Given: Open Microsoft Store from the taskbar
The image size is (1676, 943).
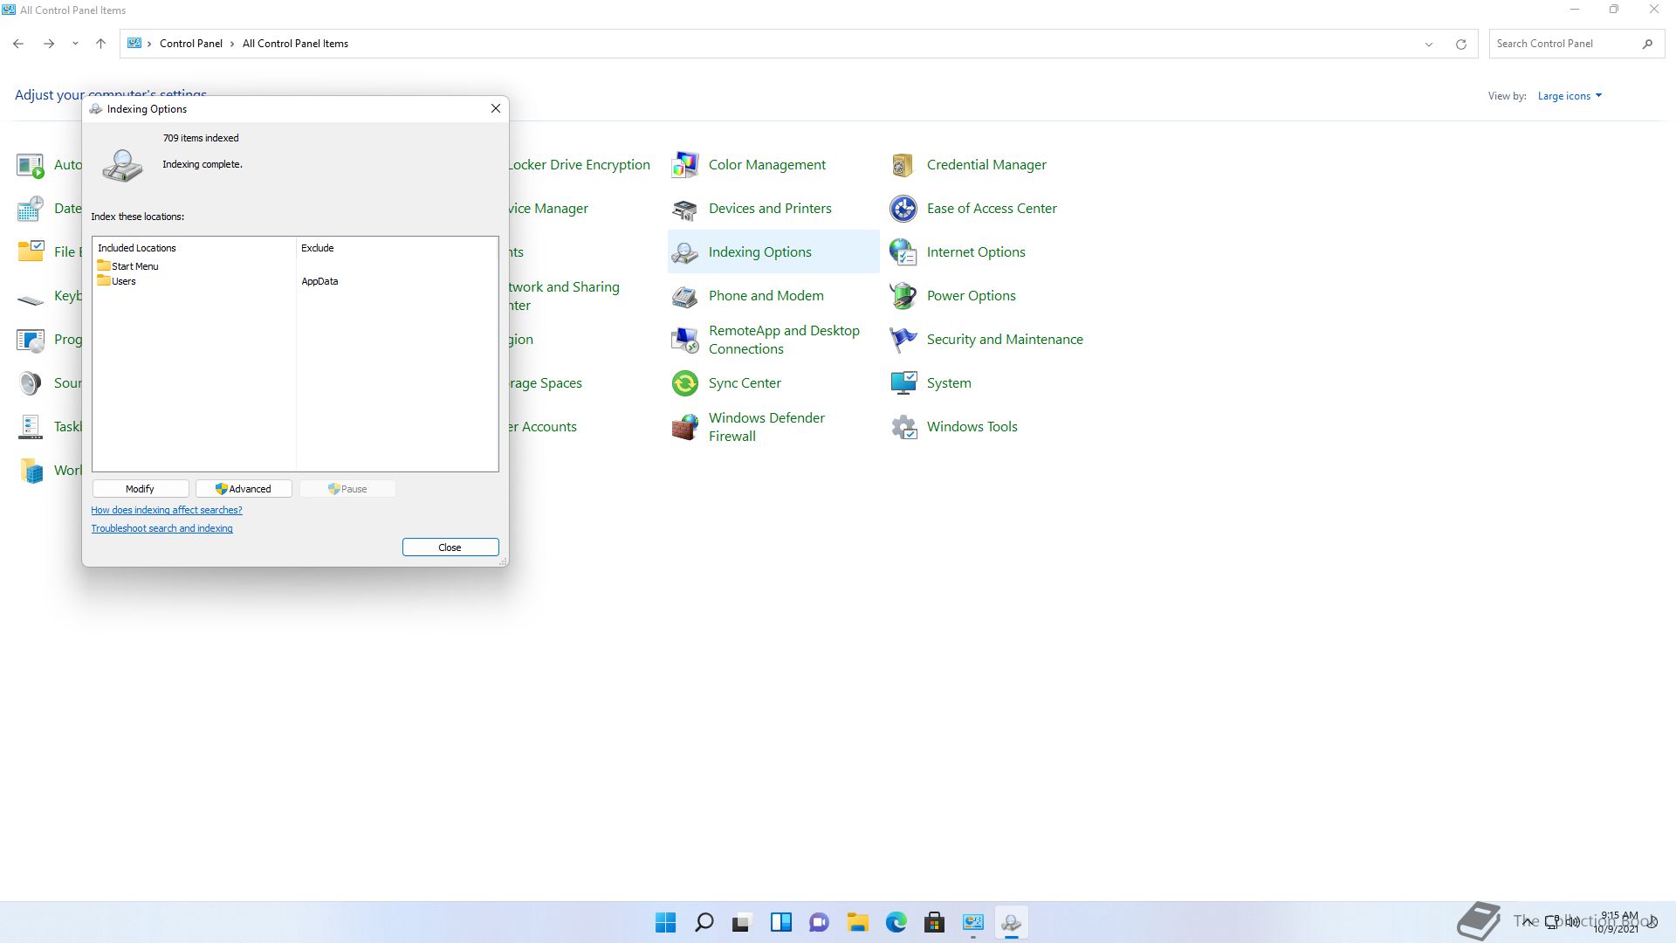Looking at the screenshot, I should pyautogui.click(x=934, y=922).
